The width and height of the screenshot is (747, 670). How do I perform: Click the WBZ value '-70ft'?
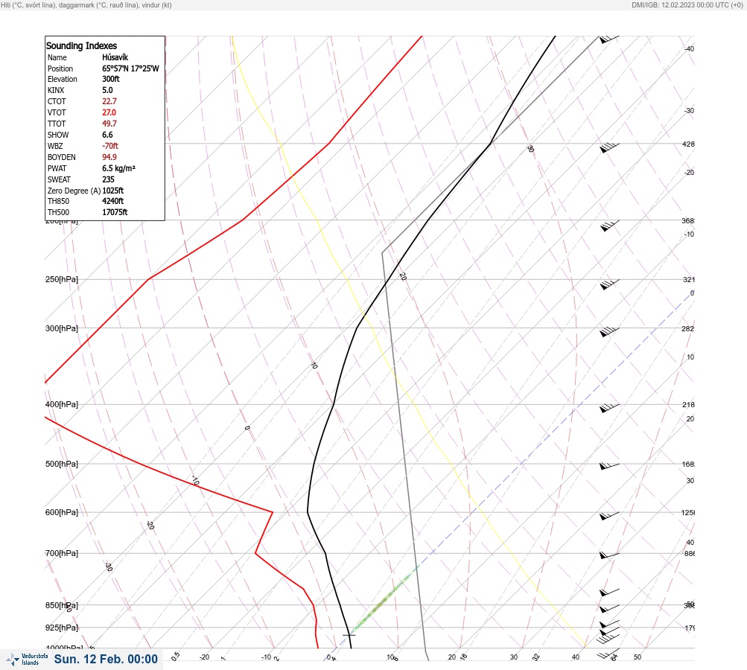(110, 146)
